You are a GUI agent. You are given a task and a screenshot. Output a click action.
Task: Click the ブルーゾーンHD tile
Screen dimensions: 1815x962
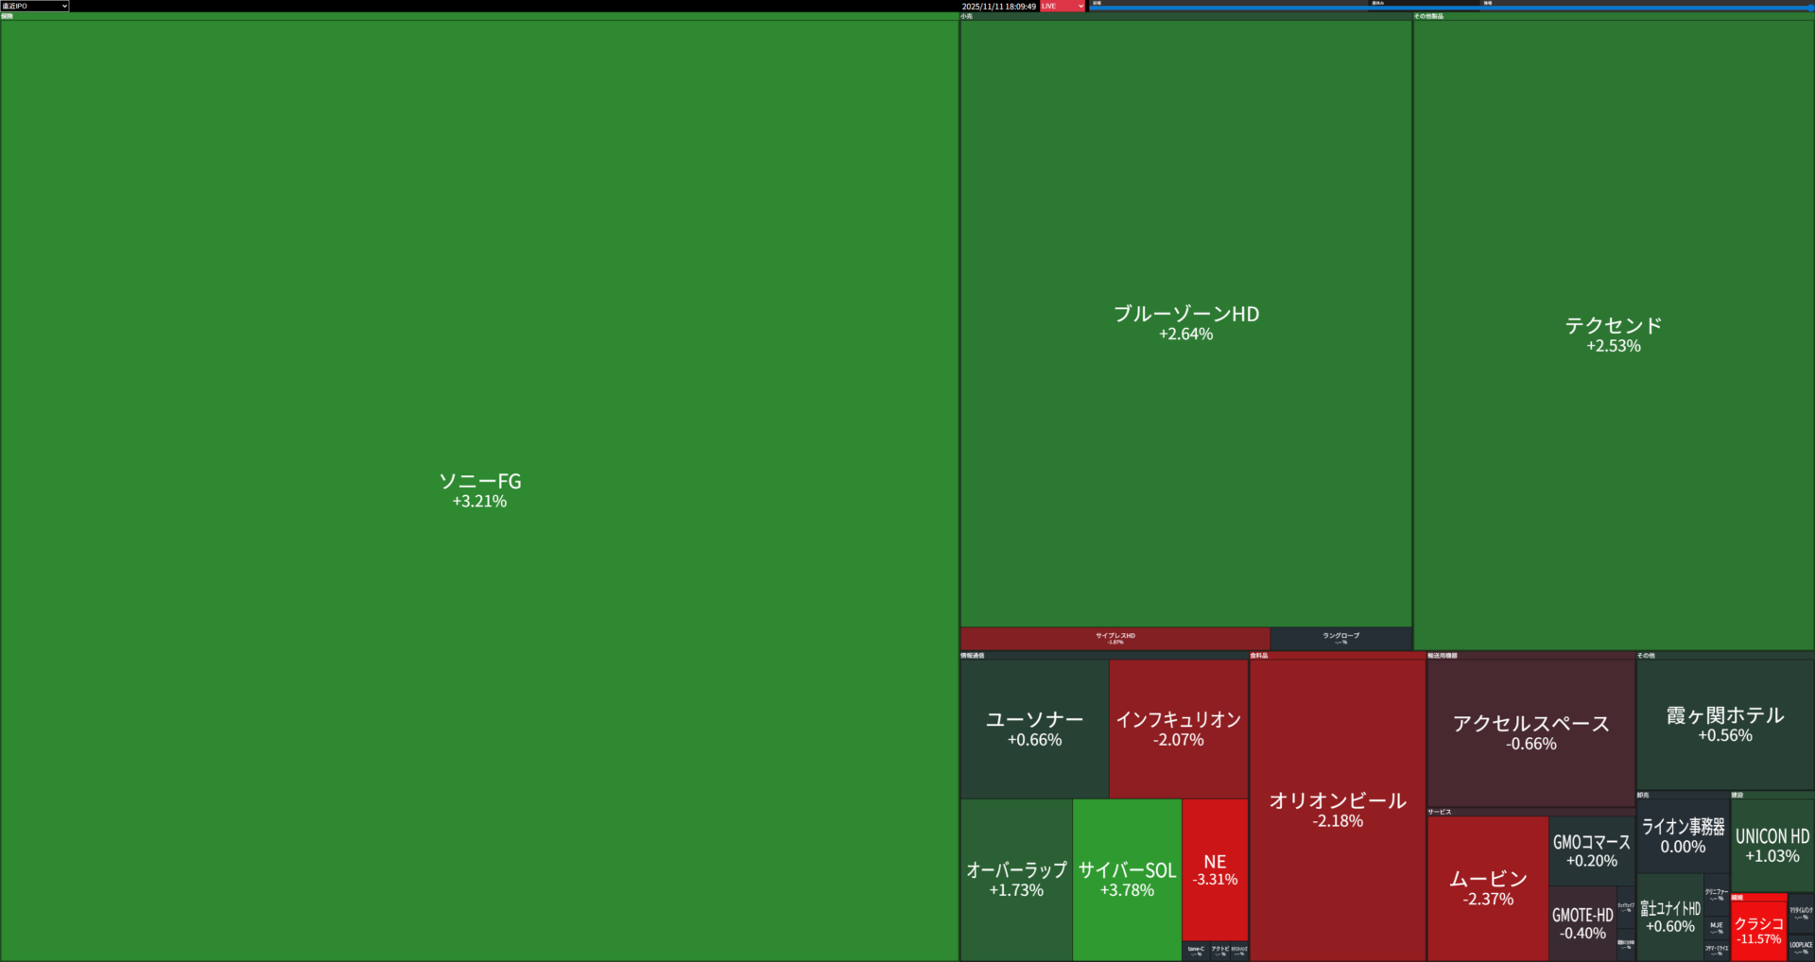click(x=1185, y=322)
